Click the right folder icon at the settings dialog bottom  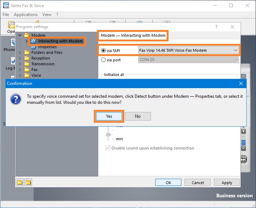tap(28, 182)
